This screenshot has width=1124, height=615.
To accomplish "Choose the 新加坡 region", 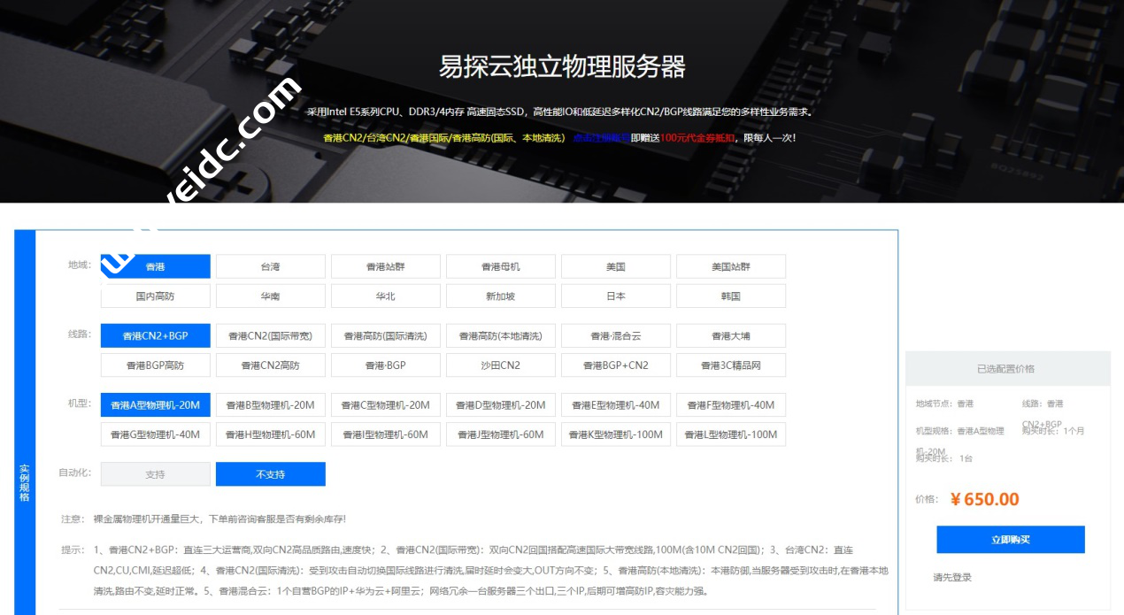I will [501, 296].
